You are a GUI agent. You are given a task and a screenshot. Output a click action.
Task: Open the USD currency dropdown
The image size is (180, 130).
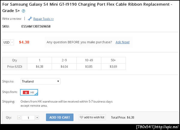[x=8, y=42]
